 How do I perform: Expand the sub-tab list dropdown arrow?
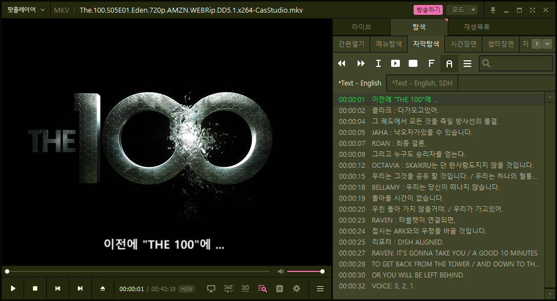[547, 44]
